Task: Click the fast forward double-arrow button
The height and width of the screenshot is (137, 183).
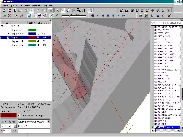Action: click(124, 16)
